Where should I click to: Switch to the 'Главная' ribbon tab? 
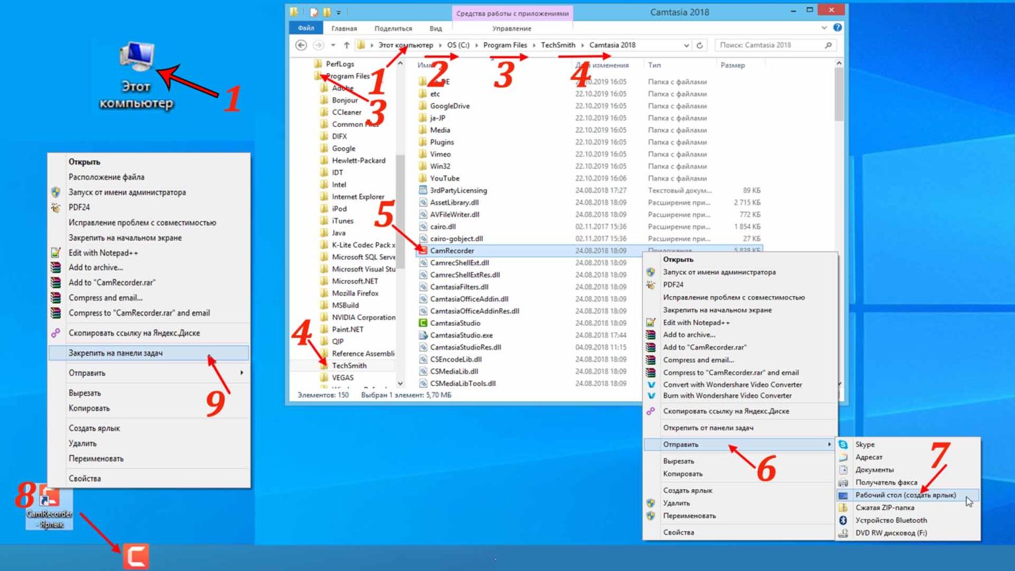point(344,28)
